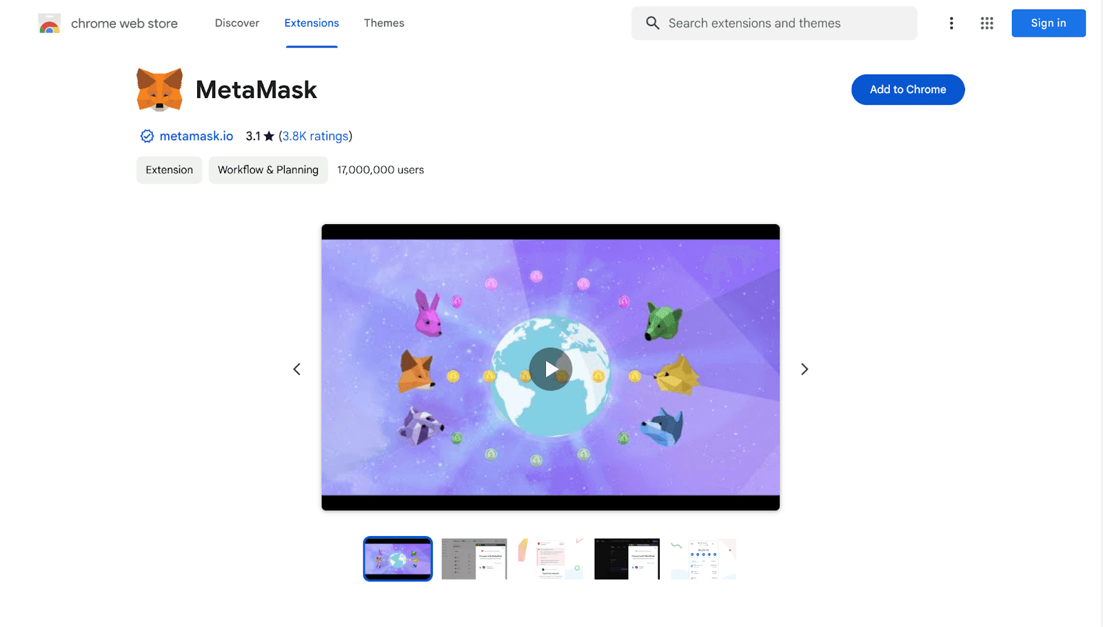Select the dark-mode screenshot thumbnail
Viewport: 1103px width, 627px height.
pos(627,559)
